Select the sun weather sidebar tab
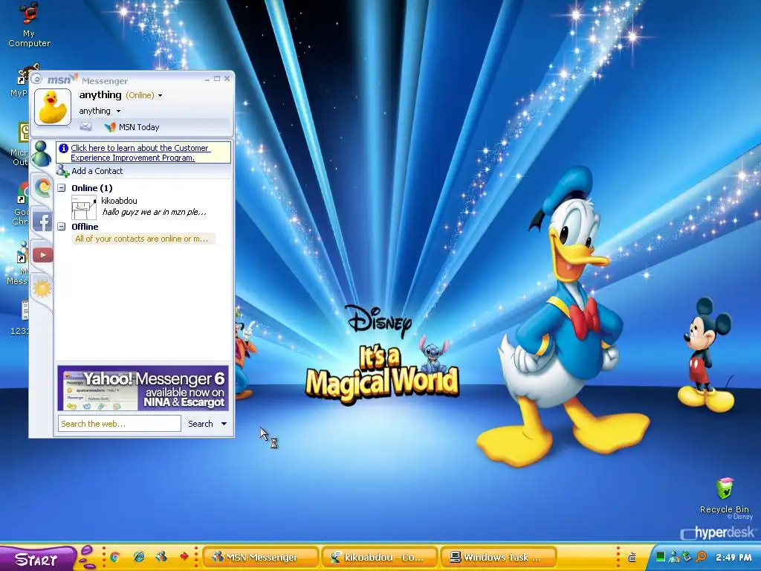Image resolution: width=761 pixels, height=571 pixels. point(42,288)
